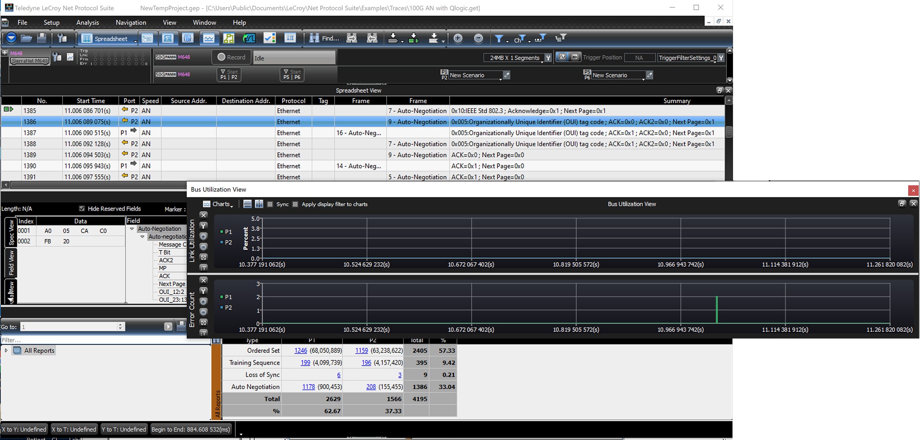The image size is (920, 440).
Task: Expand the All Reports tree node
Action: click(6, 350)
